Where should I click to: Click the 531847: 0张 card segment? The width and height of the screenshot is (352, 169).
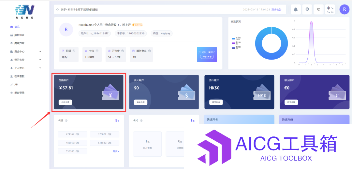[x=105, y=143]
